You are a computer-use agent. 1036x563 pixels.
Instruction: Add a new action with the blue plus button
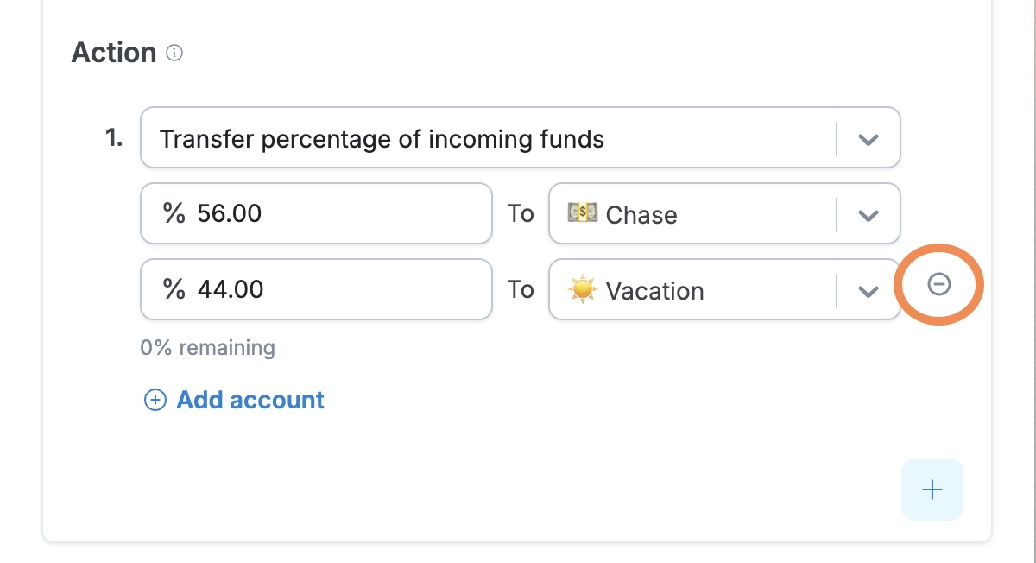click(932, 490)
